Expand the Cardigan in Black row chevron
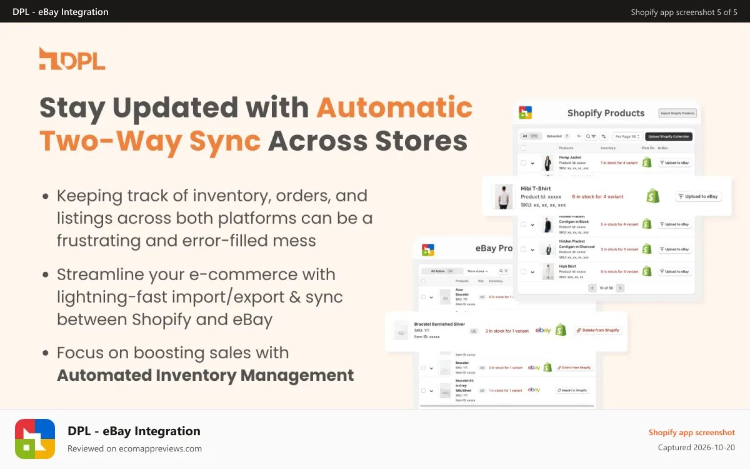 (532, 224)
